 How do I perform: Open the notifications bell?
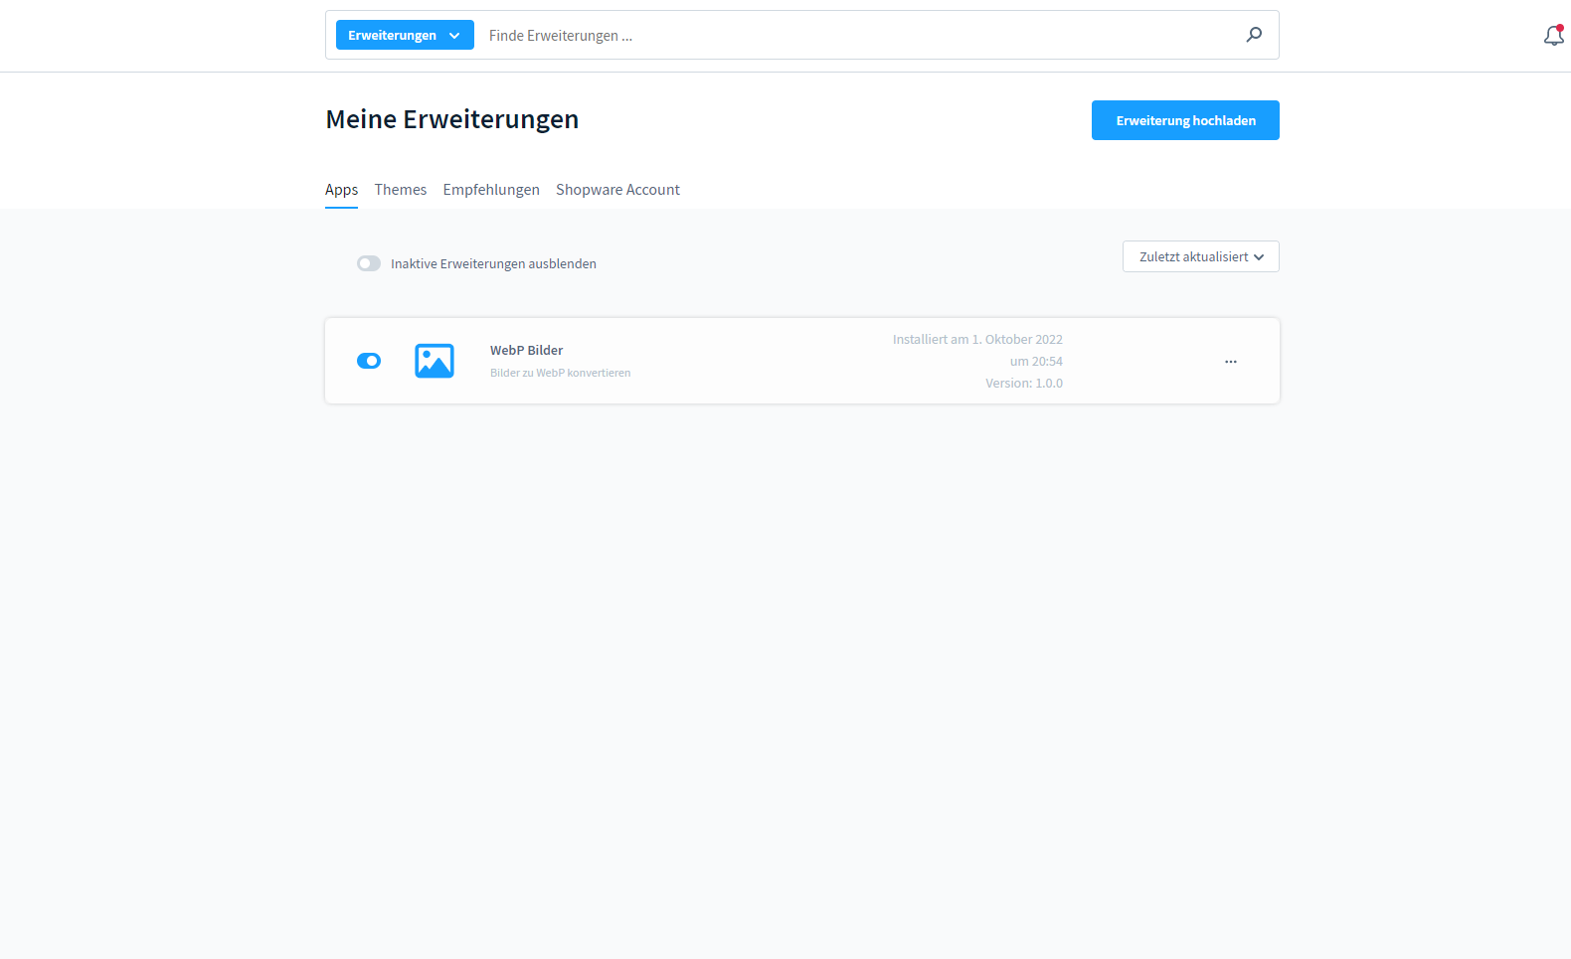coord(1553,36)
